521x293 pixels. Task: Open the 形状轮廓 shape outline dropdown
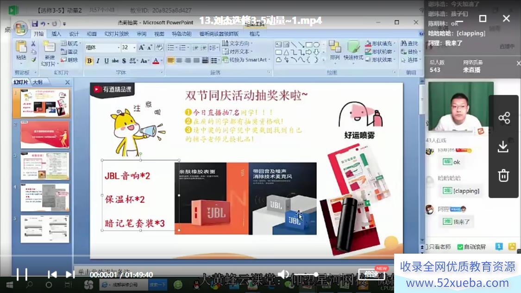point(381,52)
